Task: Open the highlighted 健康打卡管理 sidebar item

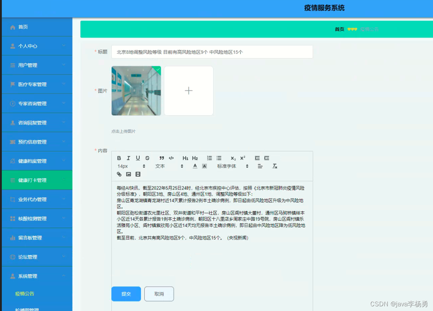Action: [37, 180]
